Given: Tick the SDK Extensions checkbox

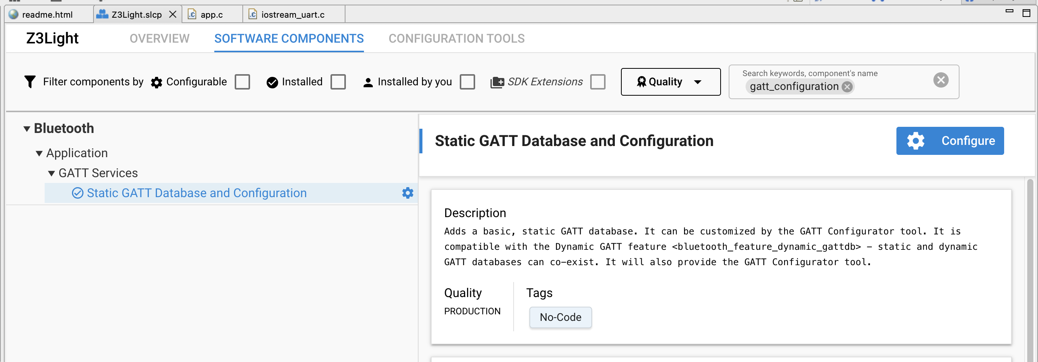Looking at the screenshot, I should 597,82.
